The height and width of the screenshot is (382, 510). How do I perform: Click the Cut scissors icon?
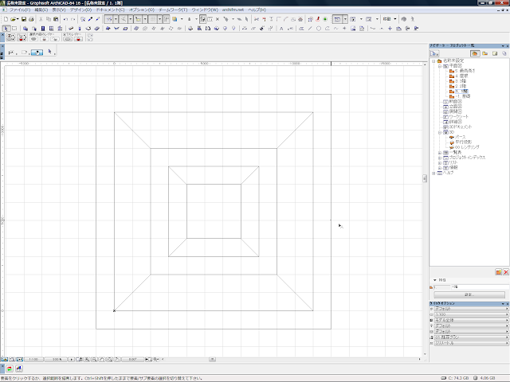click(x=41, y=19)
